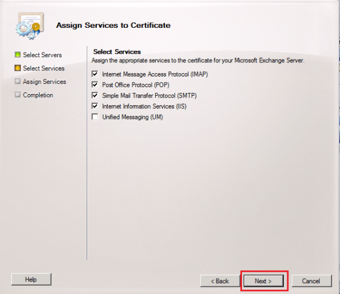Image resolution: width=340 pixels, height=294 pixels.
Task: Click the Assign Services to Certificate title
Action: (x=113, y=25)
